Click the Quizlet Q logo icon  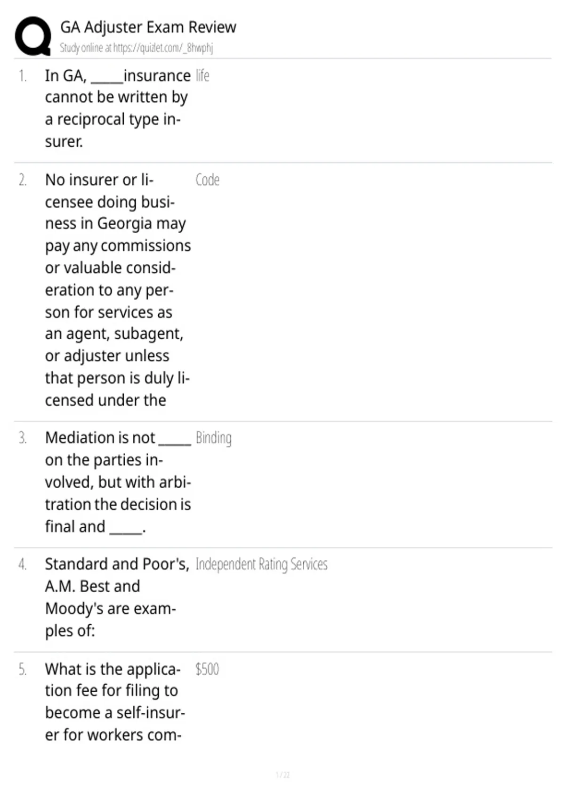tap(33, 36)
